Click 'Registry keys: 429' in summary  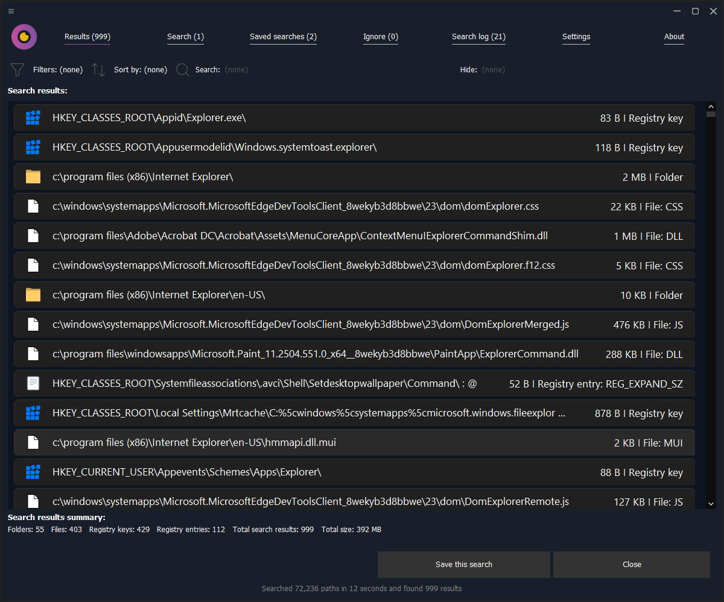(x=119, y=530)
